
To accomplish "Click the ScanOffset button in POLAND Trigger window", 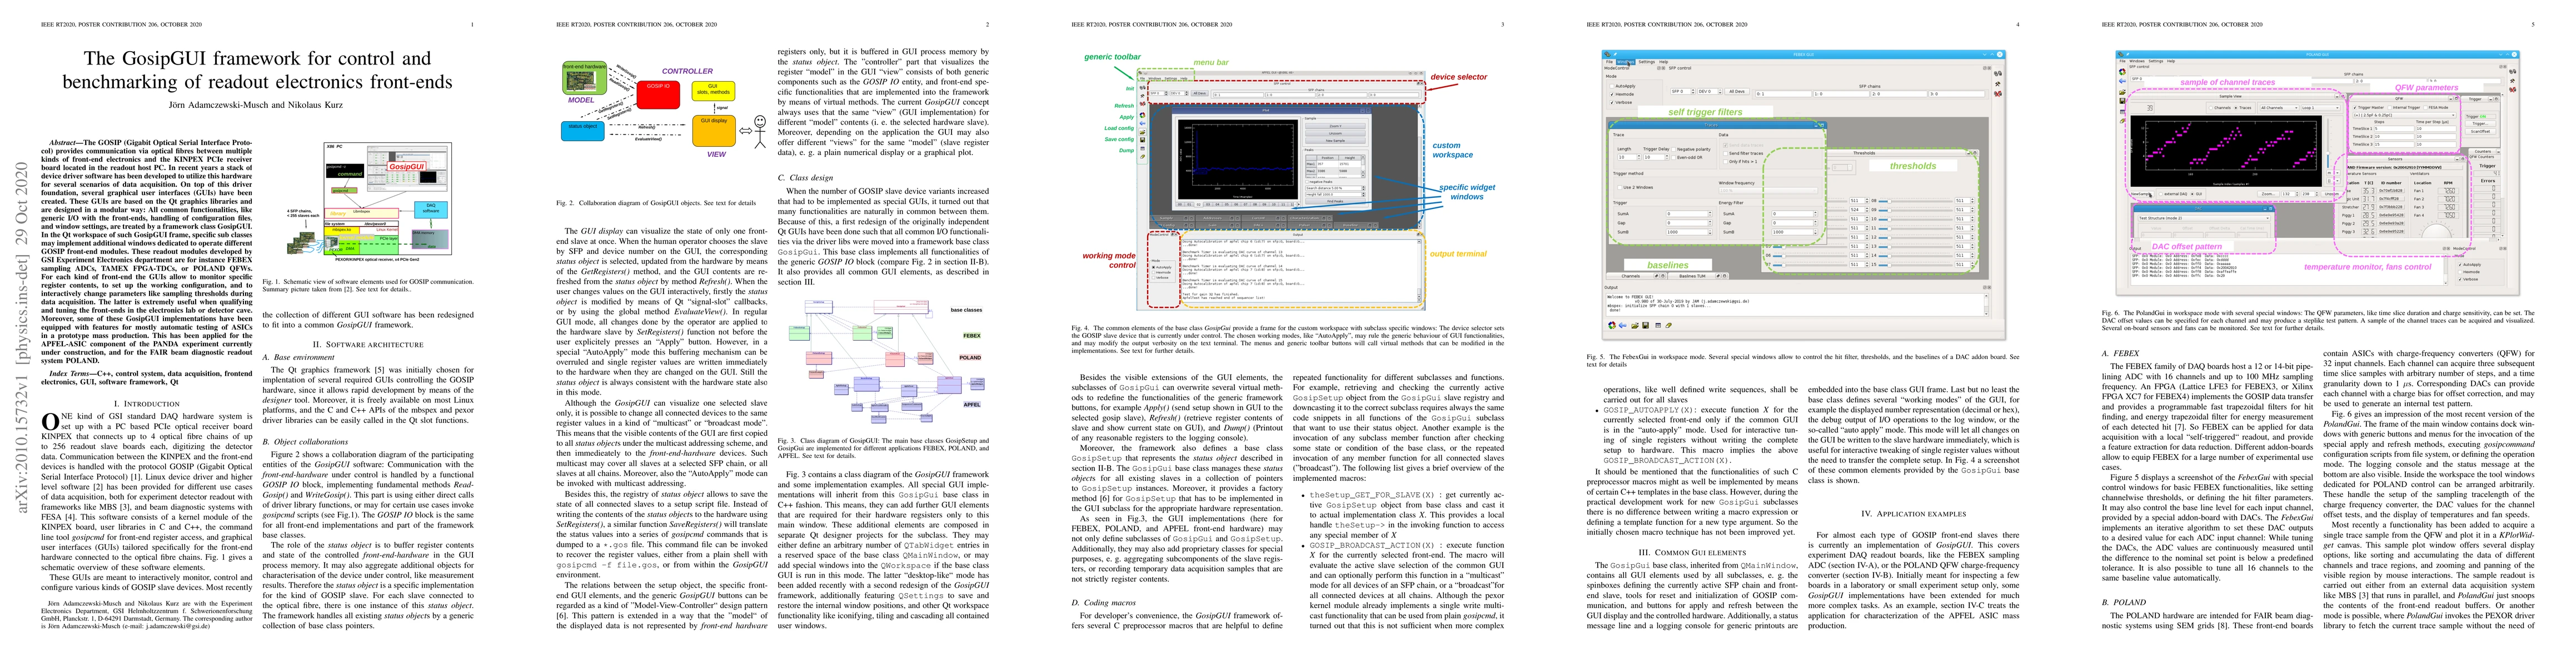I will 2480,132.
